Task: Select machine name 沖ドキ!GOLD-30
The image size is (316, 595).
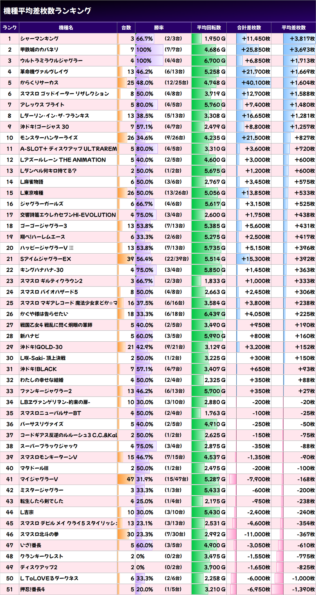Action: 41,347
